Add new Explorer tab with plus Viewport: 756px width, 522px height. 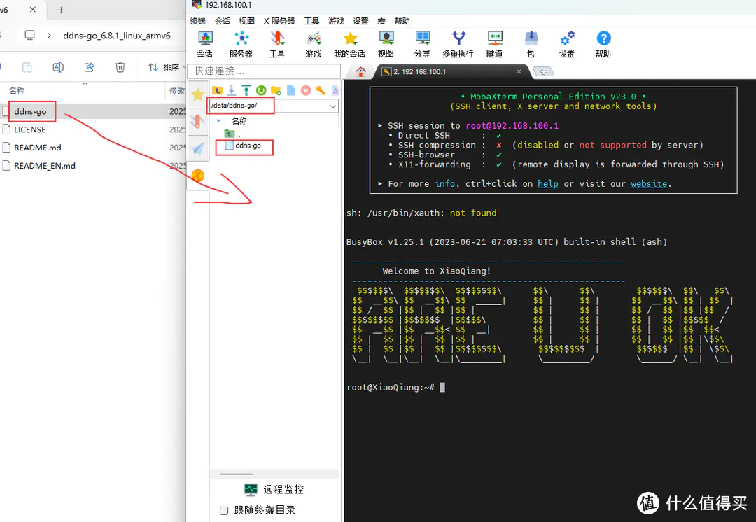61,10
